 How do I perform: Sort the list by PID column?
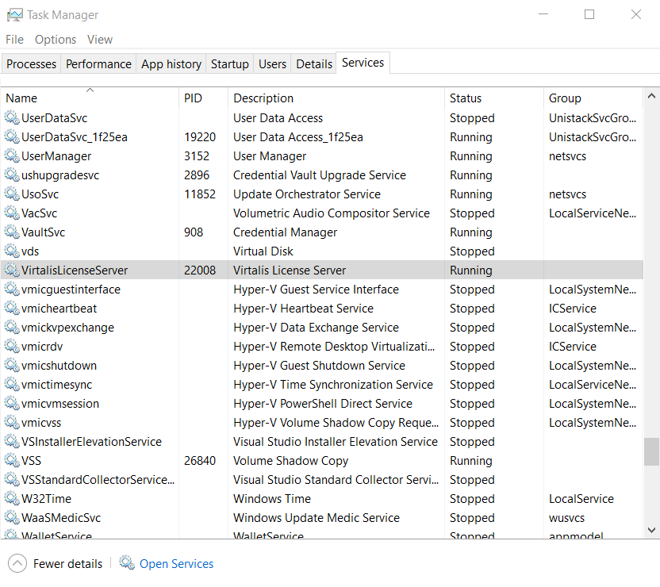coord(193,98)
